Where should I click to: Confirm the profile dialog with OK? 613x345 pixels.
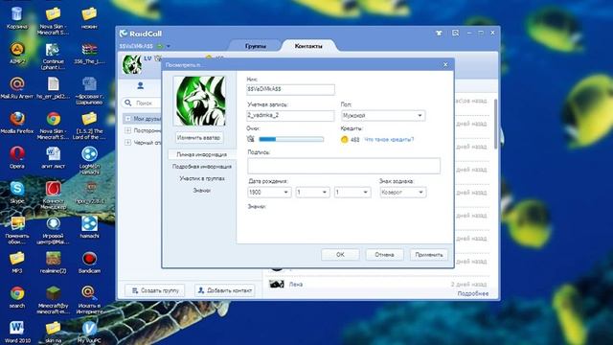pos(340,255)
